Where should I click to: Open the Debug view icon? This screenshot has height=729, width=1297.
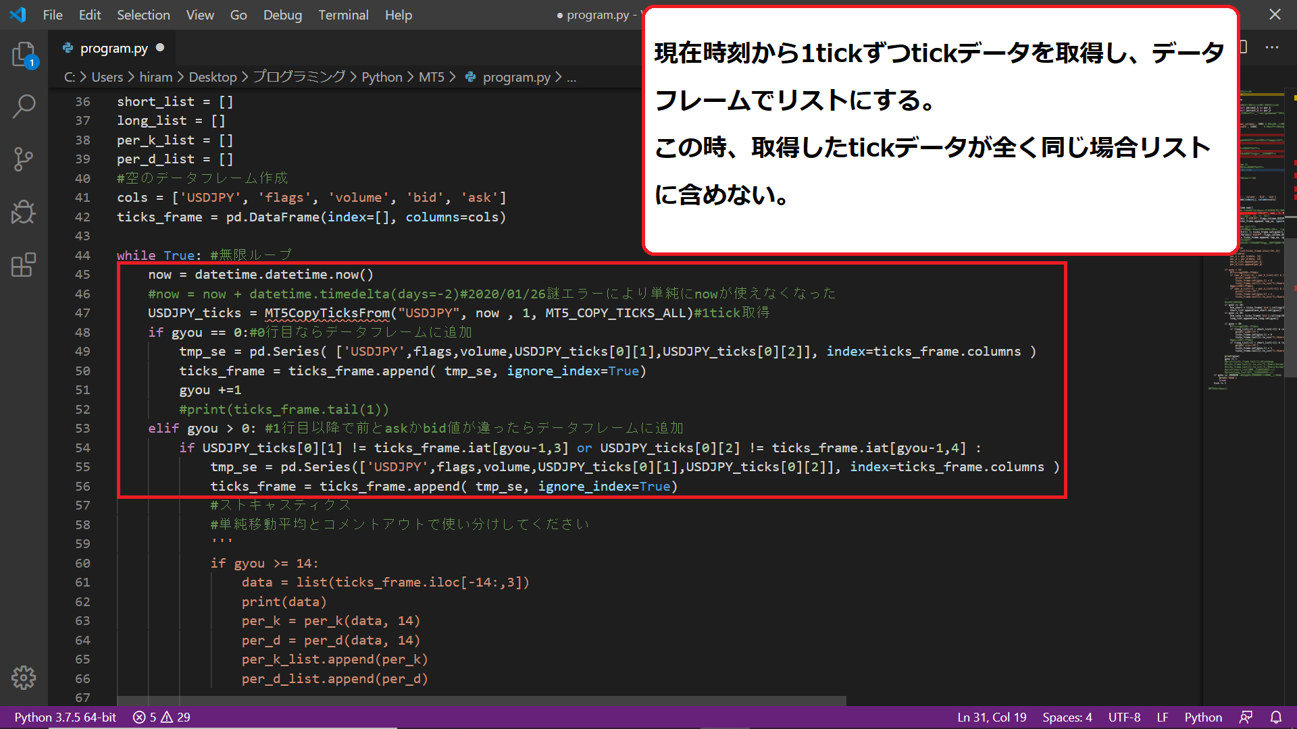(x=24, y=212)
